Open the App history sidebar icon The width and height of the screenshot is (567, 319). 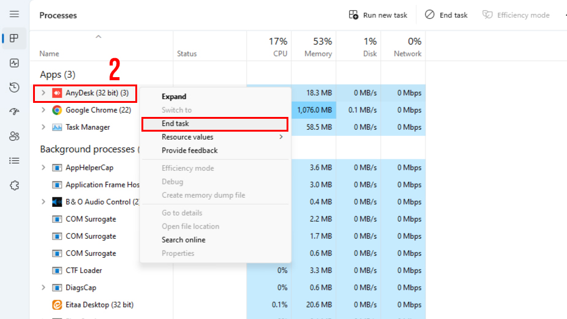14,87
